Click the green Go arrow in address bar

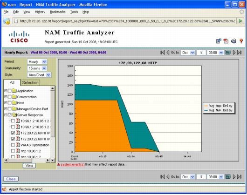pyautogui.click(x=240, y=21)
